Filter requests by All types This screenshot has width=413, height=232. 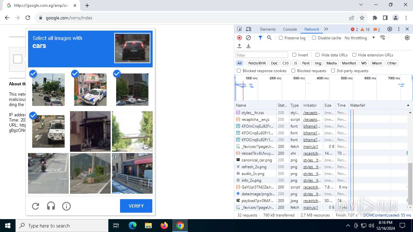click(239, 63)
